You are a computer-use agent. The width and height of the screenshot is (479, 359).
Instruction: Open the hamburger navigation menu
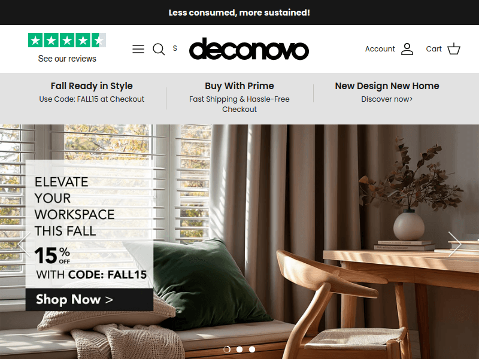pyautogui.click(x=138, y=49)
